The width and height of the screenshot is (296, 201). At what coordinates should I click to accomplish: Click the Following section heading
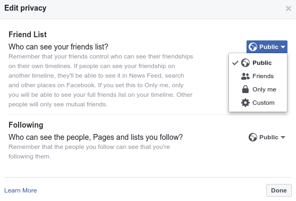click(26, 125)
